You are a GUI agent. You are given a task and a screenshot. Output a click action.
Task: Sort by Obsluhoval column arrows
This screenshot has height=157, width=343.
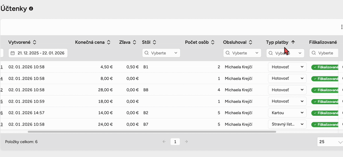coord(251,42)
